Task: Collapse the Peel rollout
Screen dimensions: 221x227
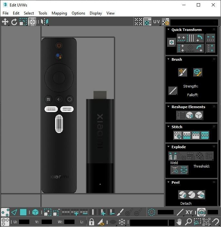Action: pyautogui.click(x=168, y=182)
